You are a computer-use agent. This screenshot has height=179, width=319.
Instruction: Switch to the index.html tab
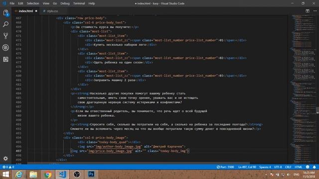pyautogui.click(x=26, y=11)
